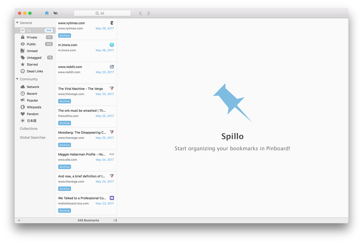Click the Fandom heart icon

[23, 114]
